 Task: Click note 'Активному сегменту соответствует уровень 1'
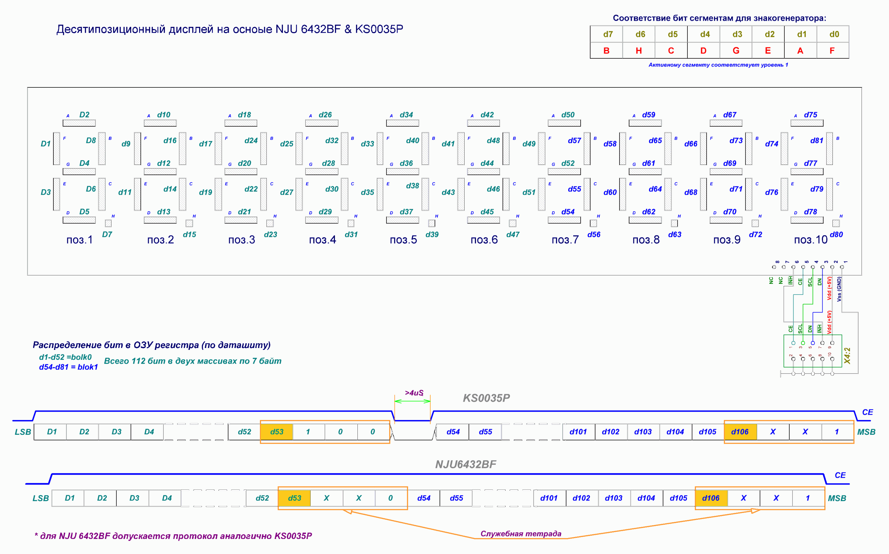pyautogui.click(x=718, y=65)
